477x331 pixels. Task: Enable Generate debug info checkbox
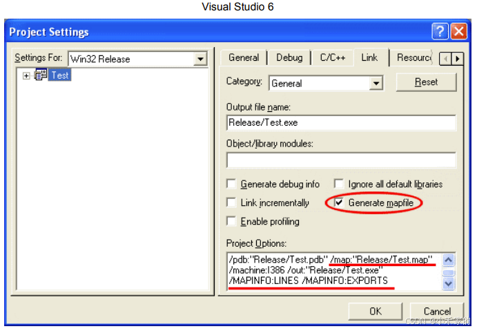(x=231, y=184)
